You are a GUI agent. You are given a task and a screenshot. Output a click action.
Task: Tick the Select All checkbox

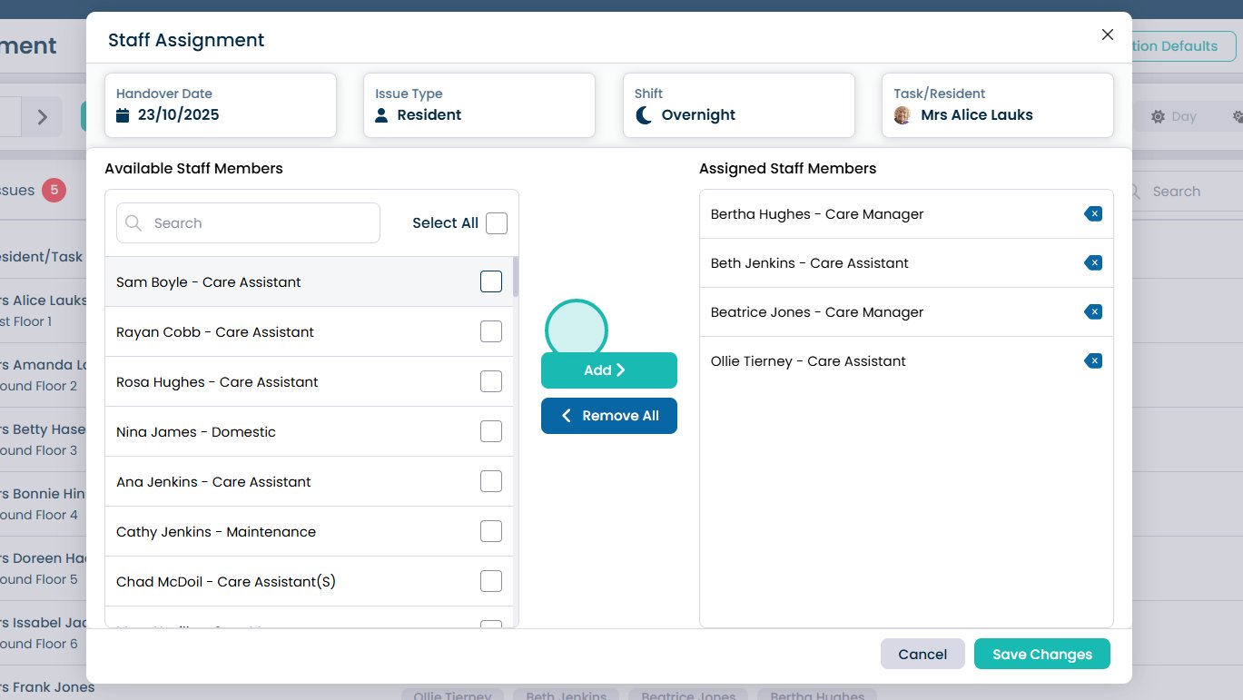click(497, 223)
